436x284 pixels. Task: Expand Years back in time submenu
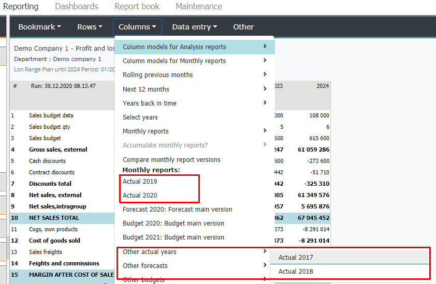(195, 103)
